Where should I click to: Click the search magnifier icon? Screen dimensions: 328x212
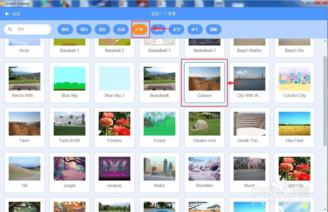coord(10,29)
